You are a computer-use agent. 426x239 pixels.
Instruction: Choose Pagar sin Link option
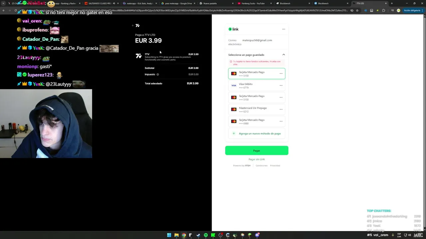pyautogui.click(x=257, y=159)
